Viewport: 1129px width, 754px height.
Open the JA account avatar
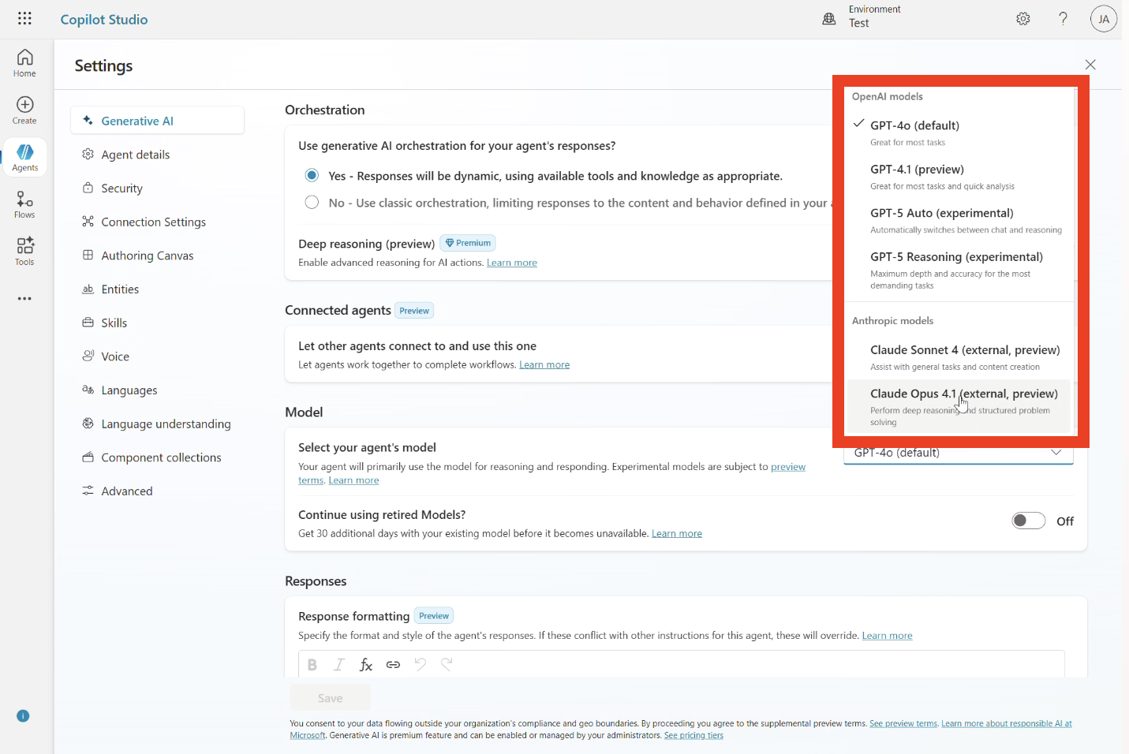1104,19
